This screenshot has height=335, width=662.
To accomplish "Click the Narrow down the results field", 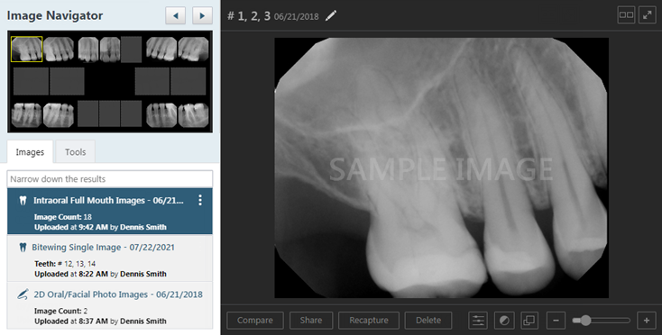I will click(x=110, y=179).
